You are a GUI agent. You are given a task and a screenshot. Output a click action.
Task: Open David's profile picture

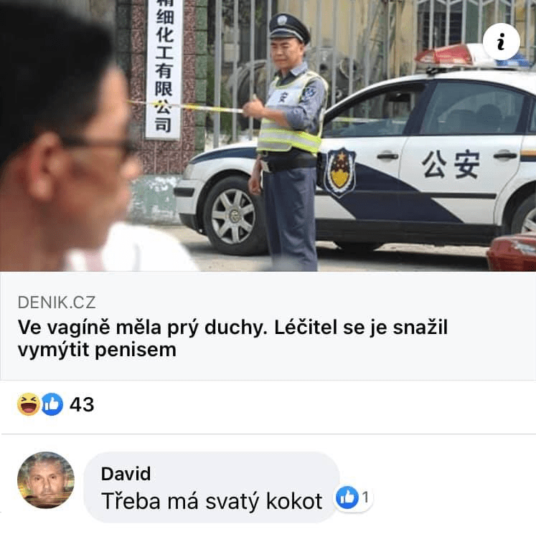pyautogui.click(x=46, y=480)
